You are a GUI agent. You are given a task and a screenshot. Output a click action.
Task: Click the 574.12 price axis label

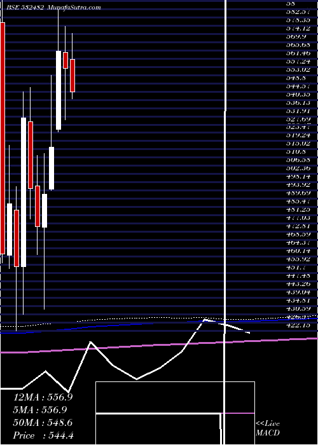[x=298, y=29]
